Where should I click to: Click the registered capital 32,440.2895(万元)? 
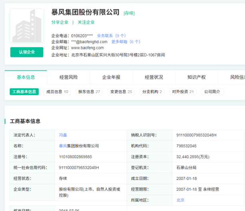(193, 157)
